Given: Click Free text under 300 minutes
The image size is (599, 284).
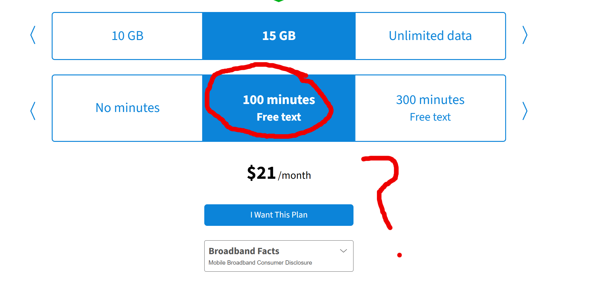Looking at the screenshot, I should pos(430,117).
